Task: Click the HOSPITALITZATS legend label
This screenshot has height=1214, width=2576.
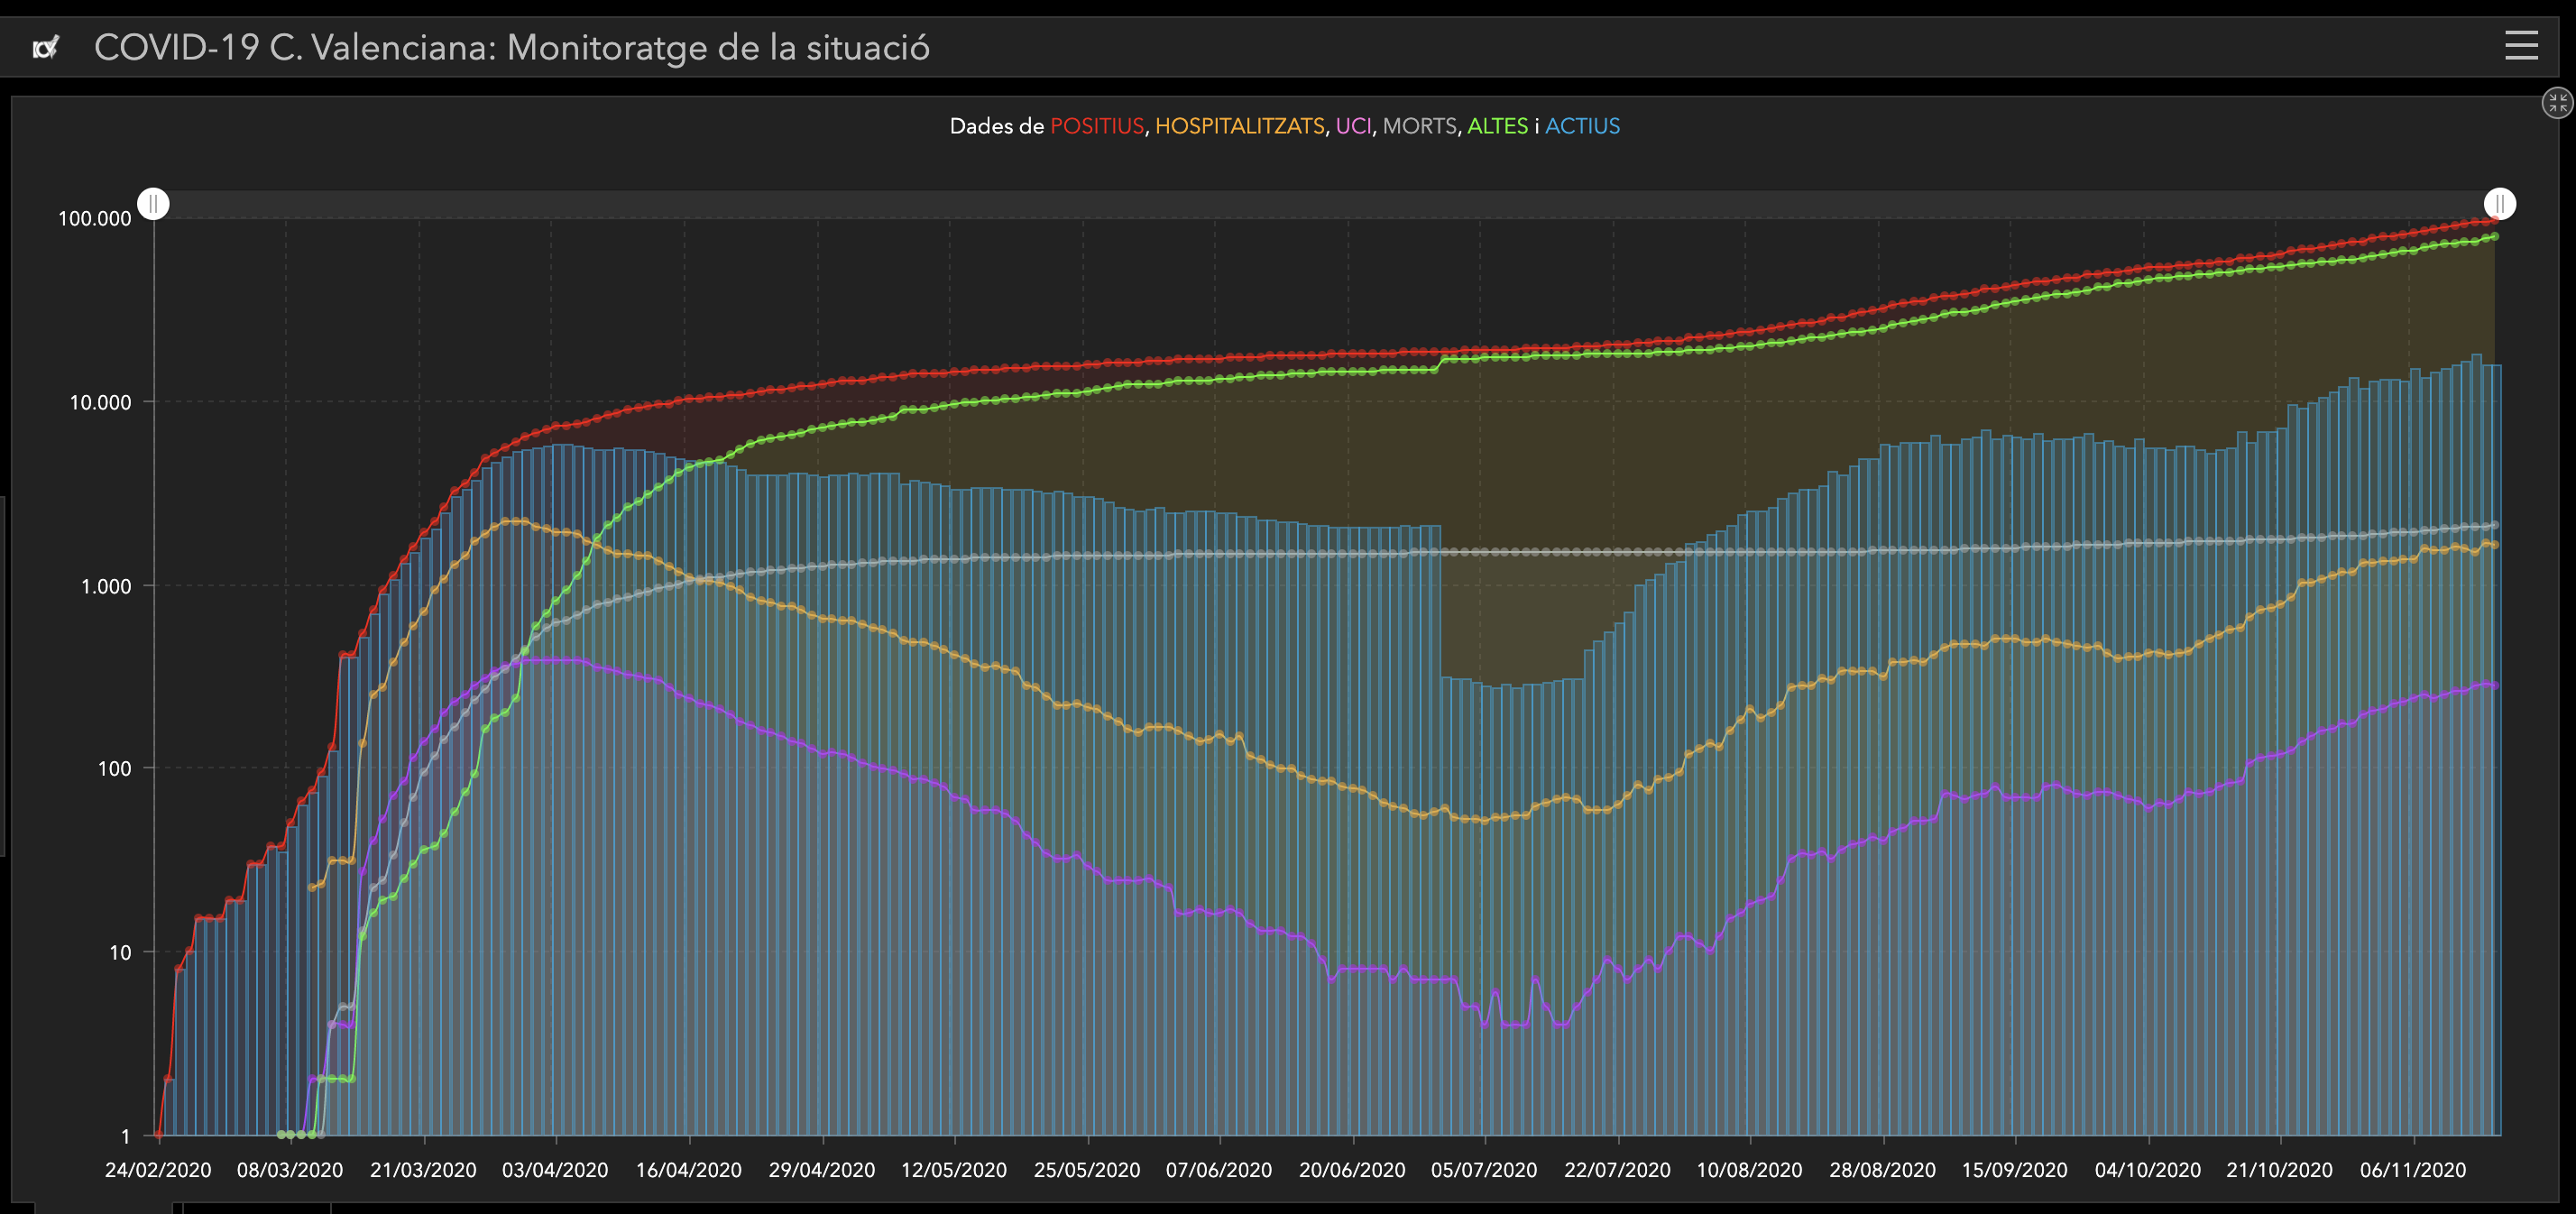Action: pos(1239,127)
